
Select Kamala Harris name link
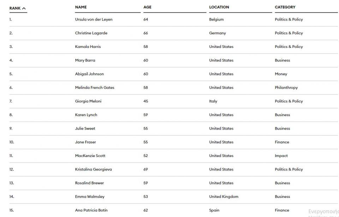88,47
